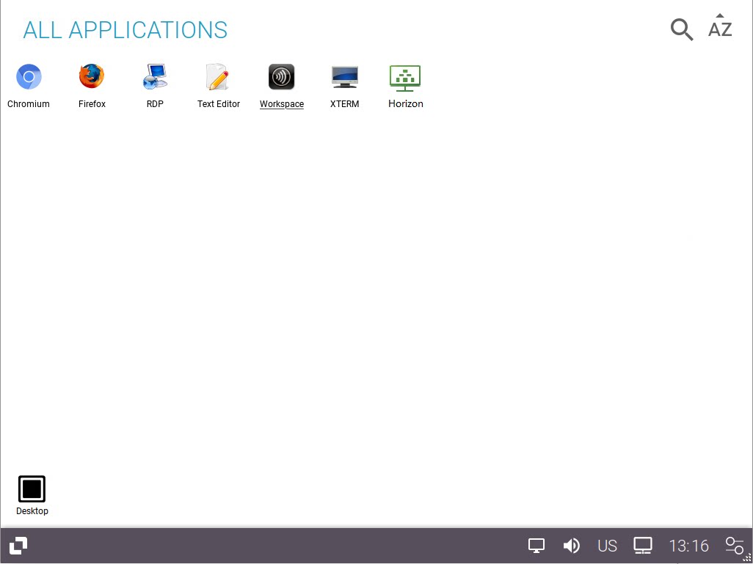The width and height of the screenshot is (753, 564).
Task: Click the display icon beside the clock
Action: [x=643, y=546]
